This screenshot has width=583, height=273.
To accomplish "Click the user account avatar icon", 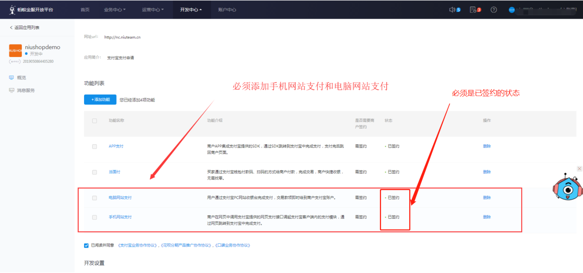I will pyautogui.click(x=512, y=10).
